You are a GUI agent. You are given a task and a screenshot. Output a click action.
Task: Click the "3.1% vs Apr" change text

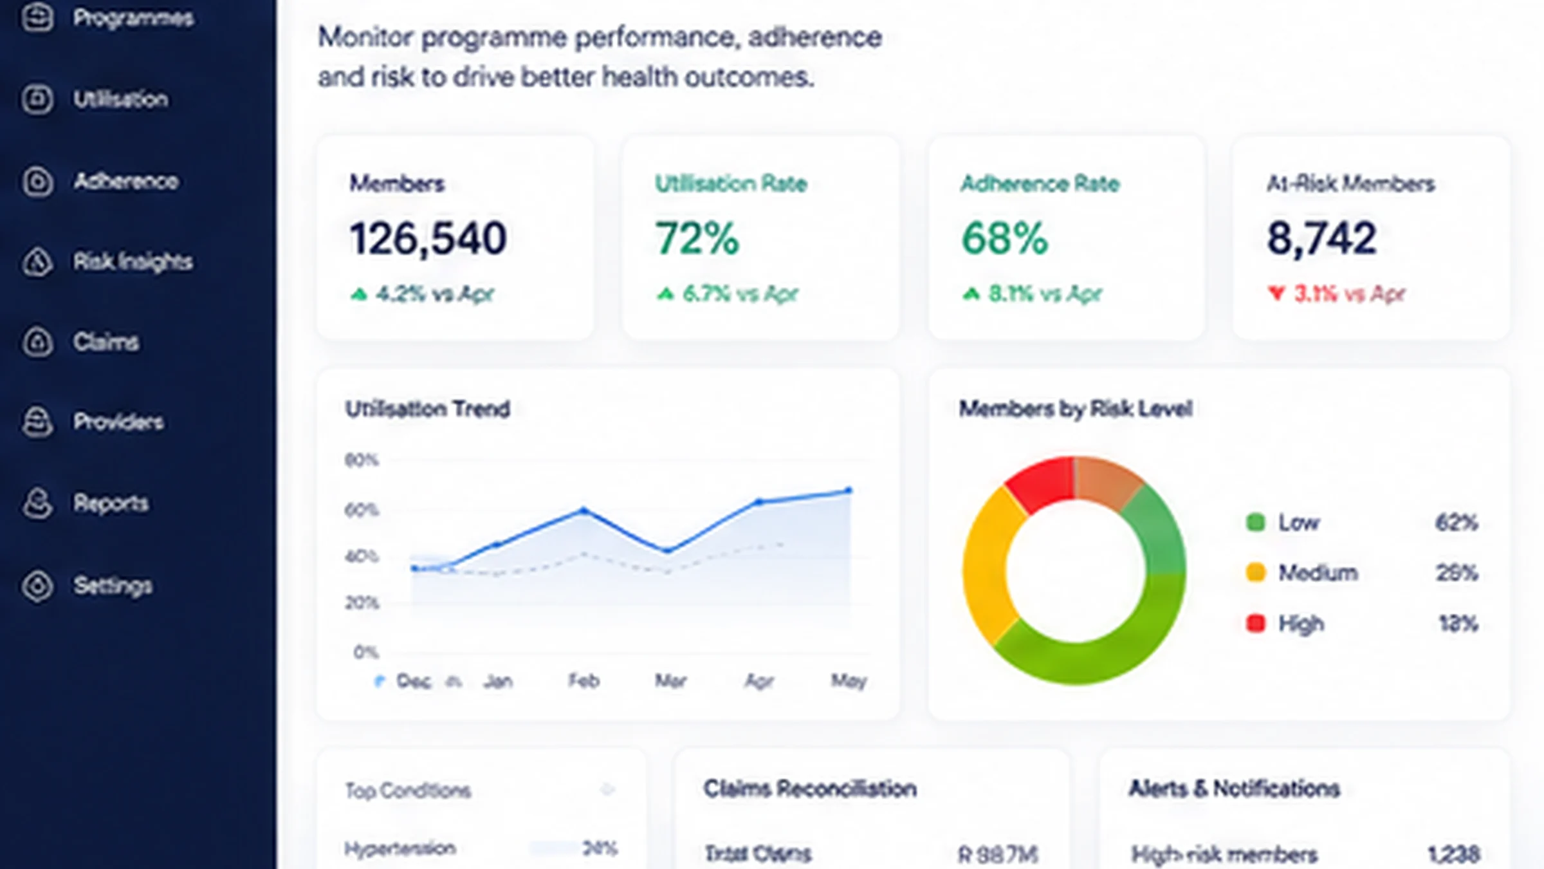pyautogui.click(x=1350, y=294)
